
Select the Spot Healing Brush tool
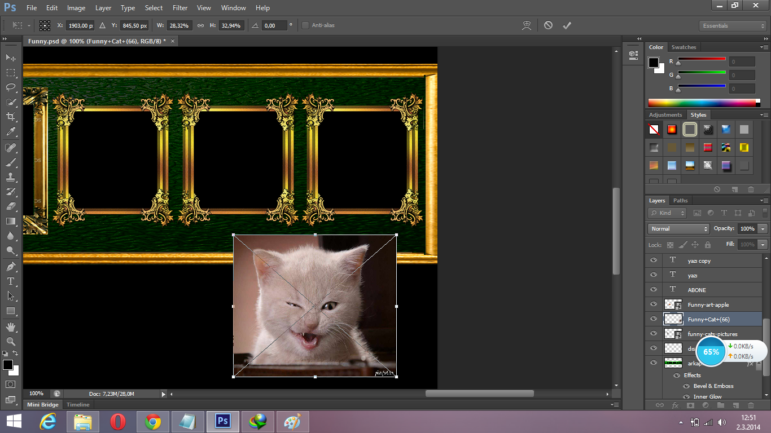(11, 148)
